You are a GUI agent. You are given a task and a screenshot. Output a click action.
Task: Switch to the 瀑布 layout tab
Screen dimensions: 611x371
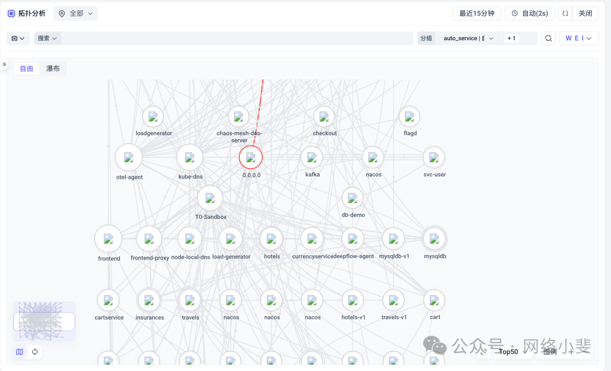pyautogui.click(x=53, y=69)
